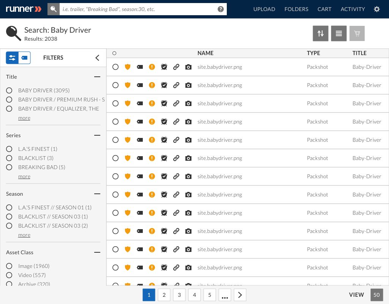
Task: Go to page 4
Action: click(194, 295)
